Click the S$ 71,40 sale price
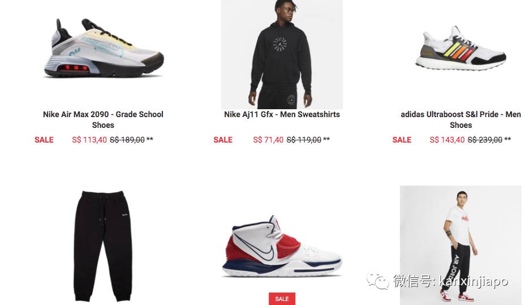Viewport: 525px width, 305px height. (x=268, y=140)
